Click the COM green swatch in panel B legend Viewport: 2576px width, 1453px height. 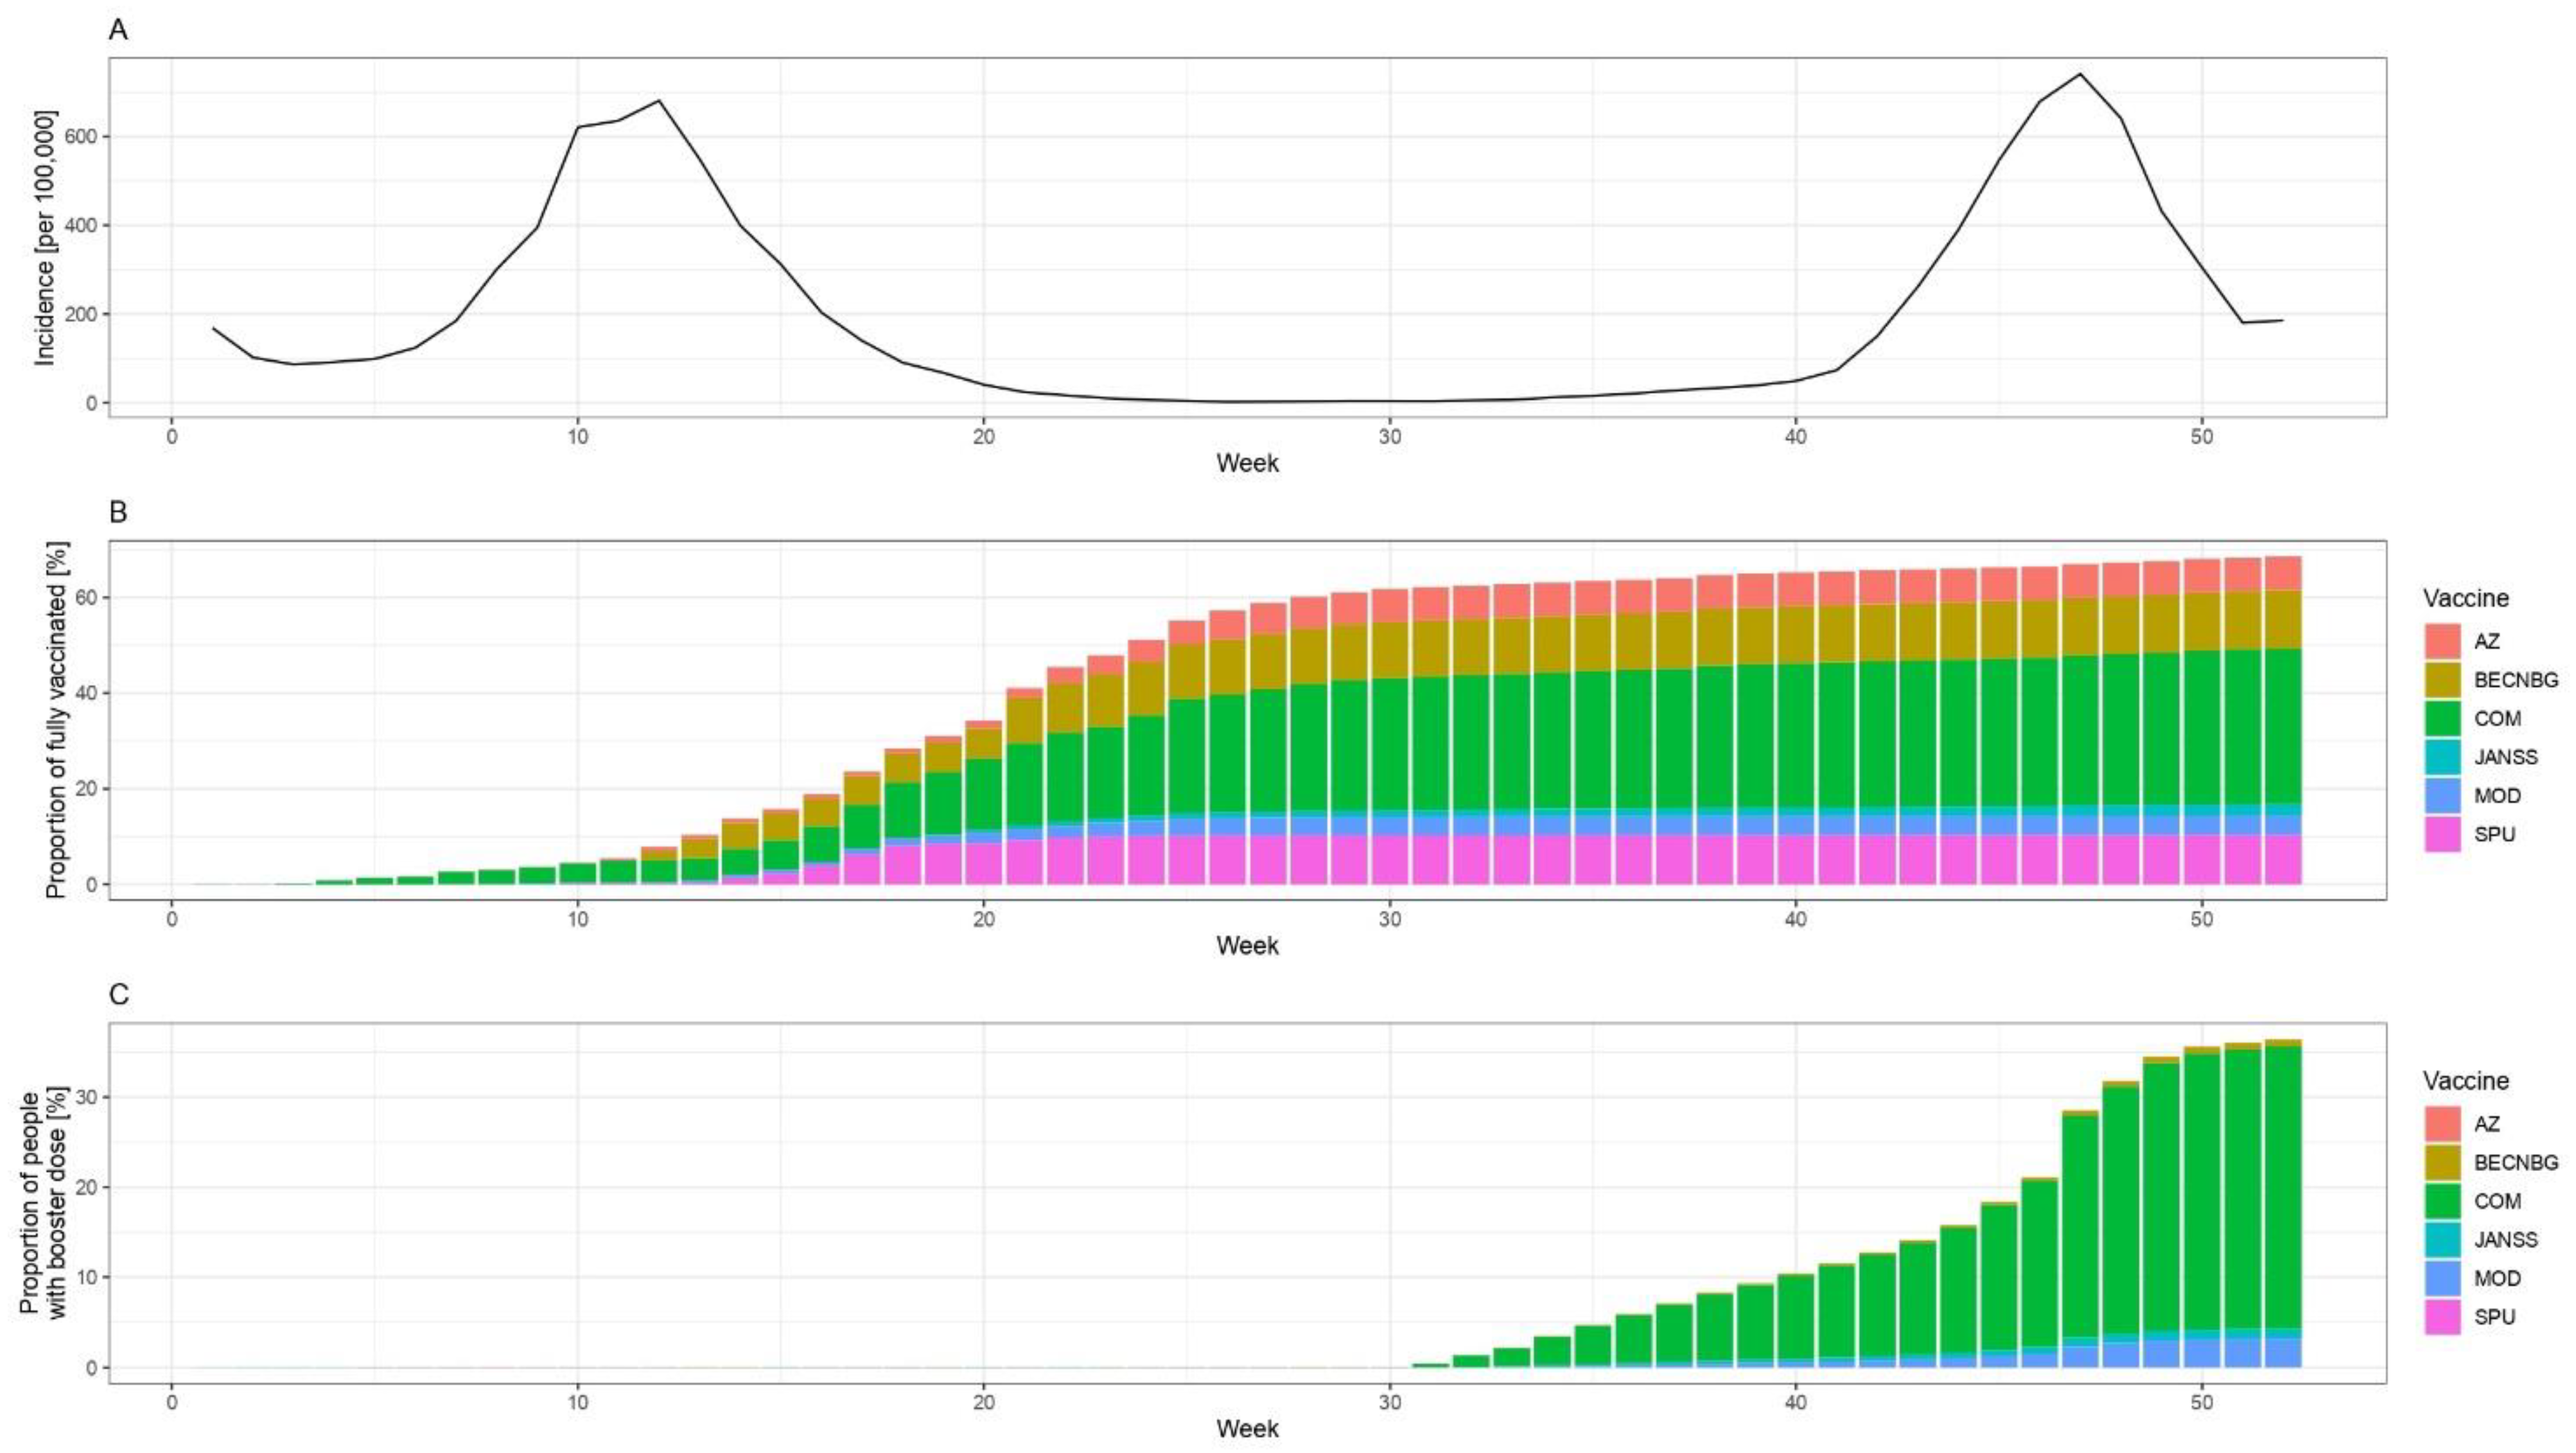(2442, 718)
